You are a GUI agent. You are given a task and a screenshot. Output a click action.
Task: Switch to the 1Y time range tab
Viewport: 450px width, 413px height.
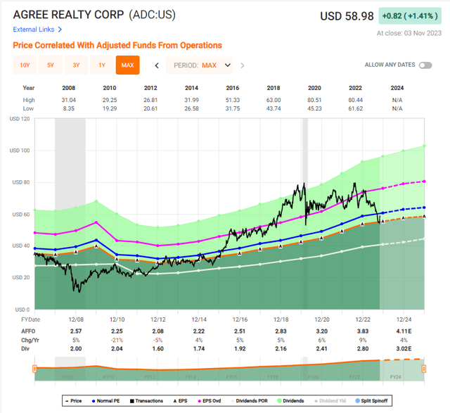click(x=101, y=65)
